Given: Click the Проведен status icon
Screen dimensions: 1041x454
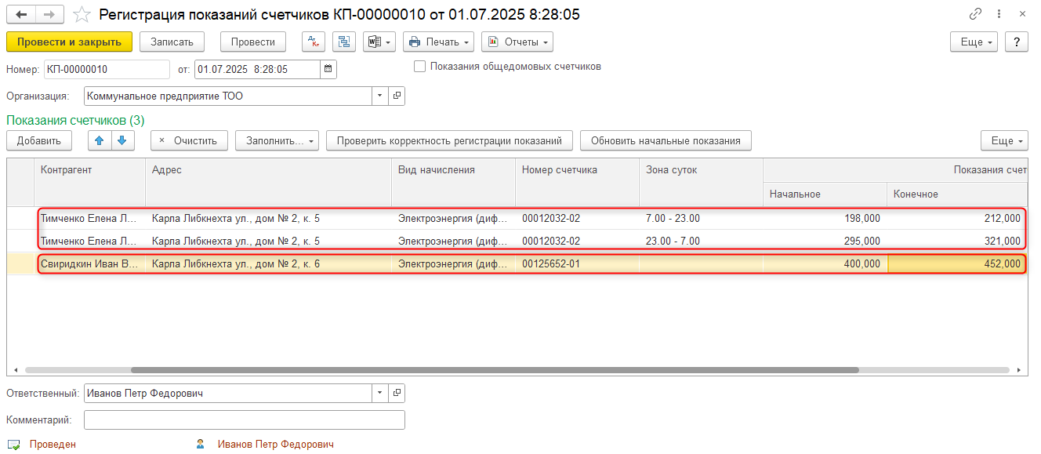Looking at the screenshot, I should click(13, 445).
